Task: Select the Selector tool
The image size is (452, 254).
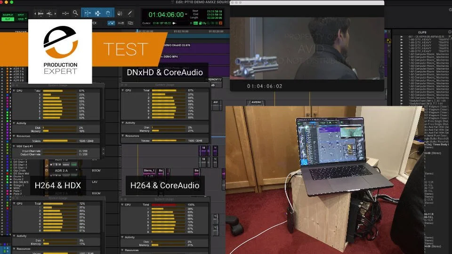Action: [98, 13]
